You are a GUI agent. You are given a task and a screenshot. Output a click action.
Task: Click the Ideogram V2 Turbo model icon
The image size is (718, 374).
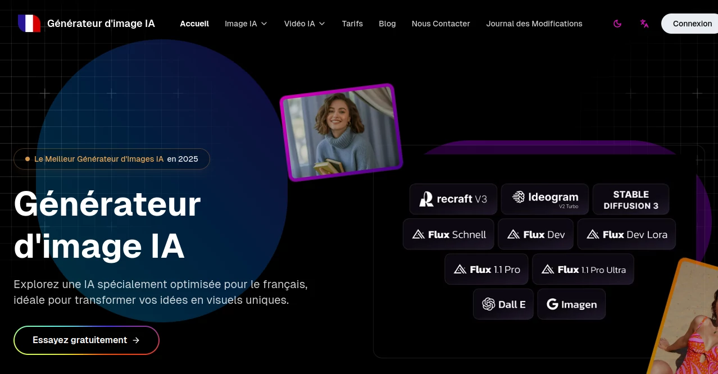pyautogui.click(x=518, y=198)
